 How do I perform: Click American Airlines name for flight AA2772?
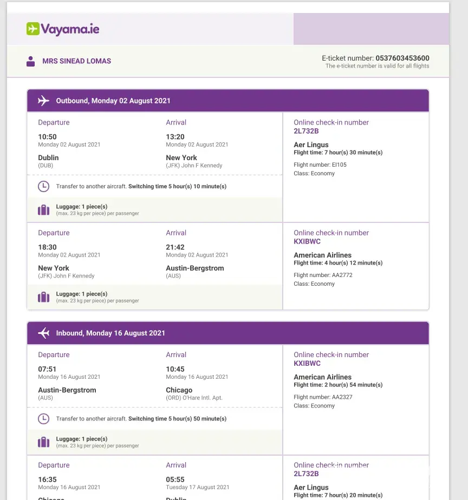click(322, 255)
